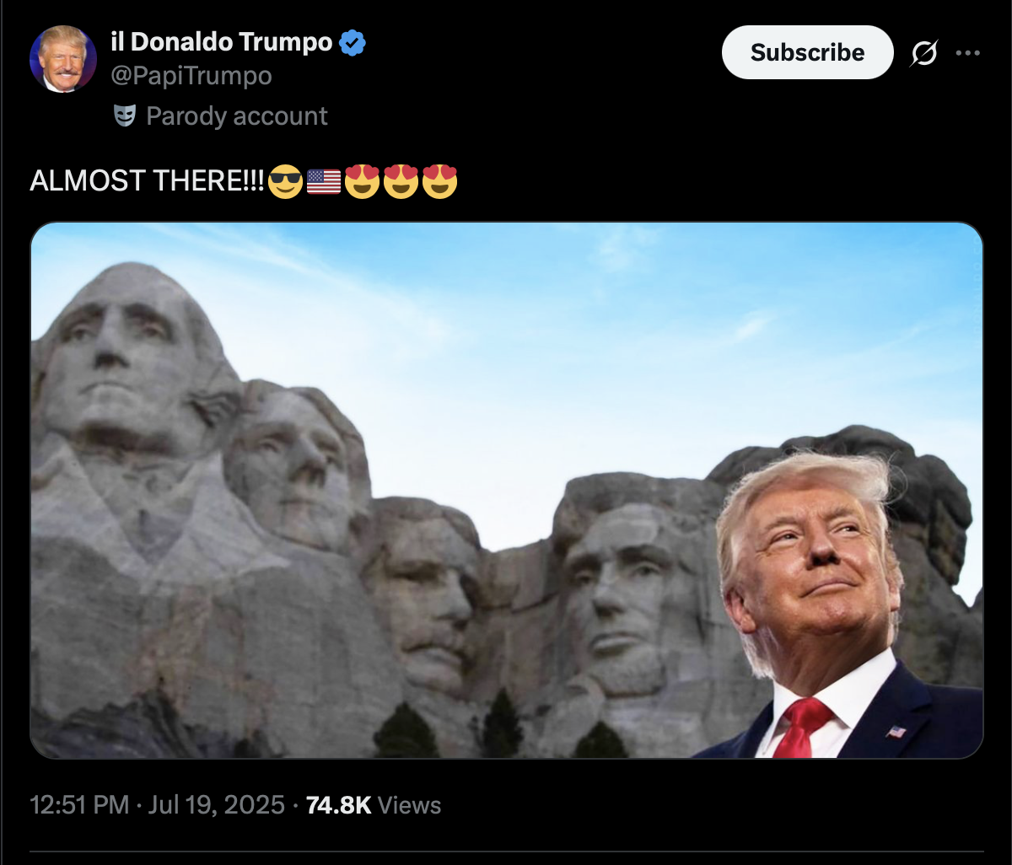This screenshot has height=865, width=1012.
Task: Click the Parody account label
Action: (x=237, y=116)
